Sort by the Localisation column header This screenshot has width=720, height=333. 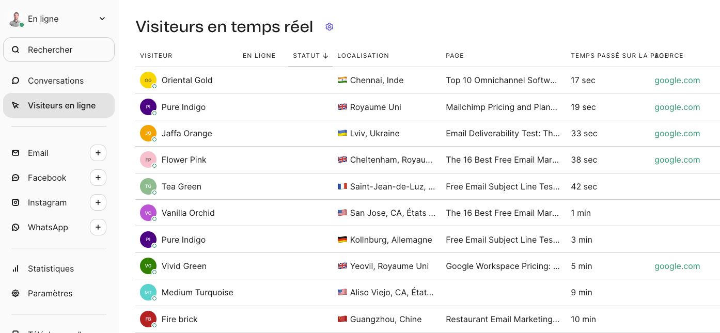click(x=363, y=56)
